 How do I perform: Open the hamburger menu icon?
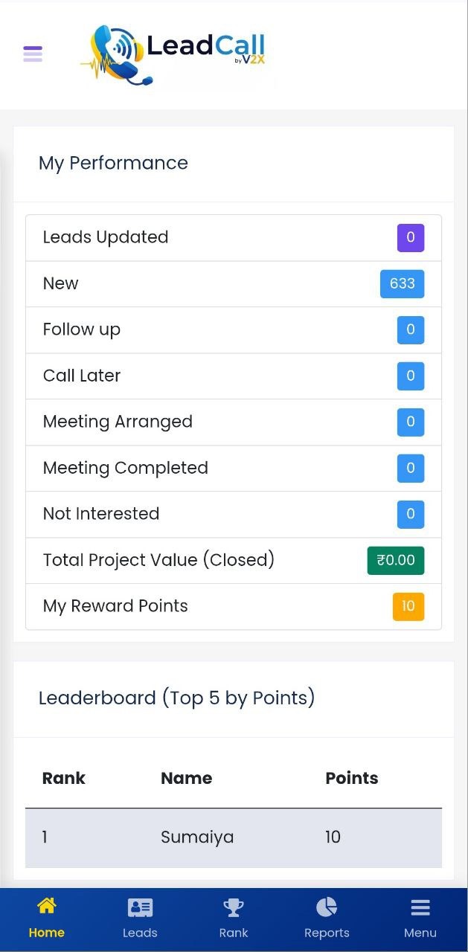click(x=33, y=54)
